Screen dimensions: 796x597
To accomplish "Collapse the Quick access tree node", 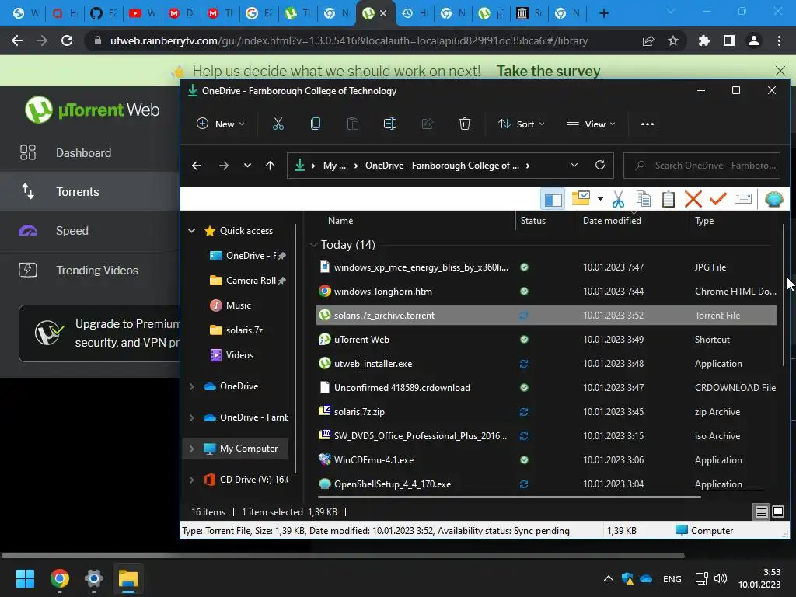I will [x=191, y=230].
